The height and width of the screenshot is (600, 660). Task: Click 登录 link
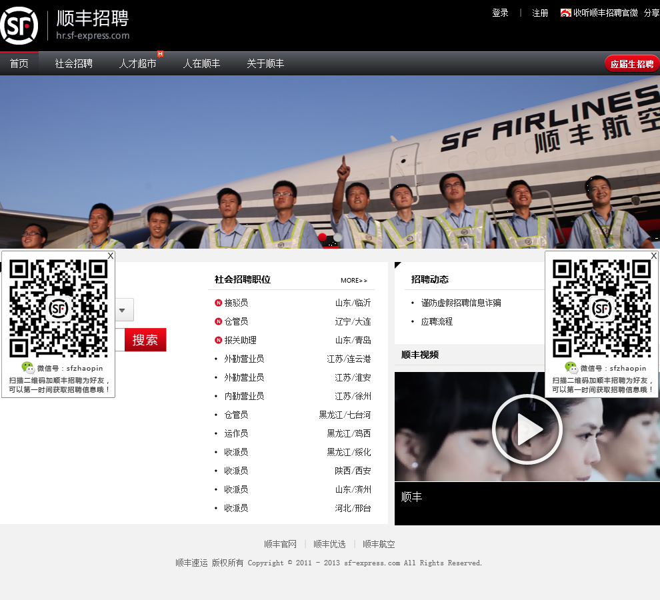500,13
